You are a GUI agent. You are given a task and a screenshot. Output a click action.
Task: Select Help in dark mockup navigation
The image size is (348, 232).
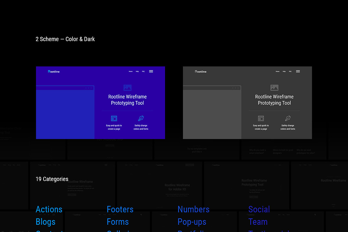coord(284,71)
